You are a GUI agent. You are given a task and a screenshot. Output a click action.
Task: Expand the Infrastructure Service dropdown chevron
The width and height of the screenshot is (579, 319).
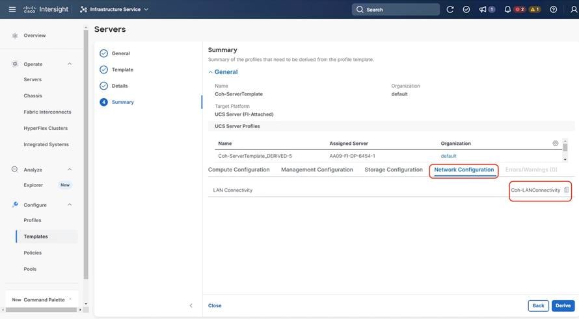(146, 10)
